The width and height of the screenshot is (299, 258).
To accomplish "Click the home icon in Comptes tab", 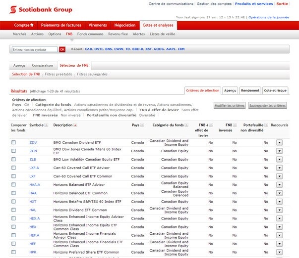I will 32,25.
